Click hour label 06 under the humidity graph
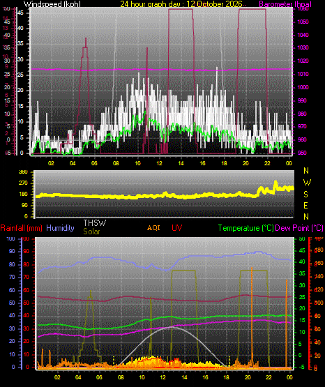 (x=99, y=377)
